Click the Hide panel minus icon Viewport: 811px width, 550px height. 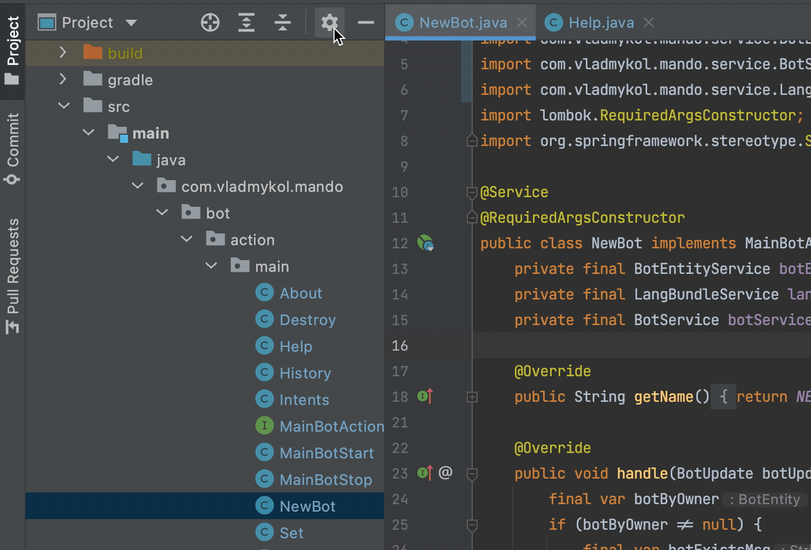[365, 22]
